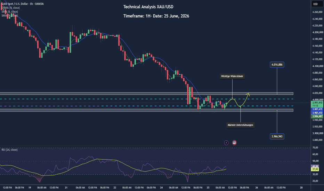Click the 20,00 RSI axis label
The height and width of the screenshot is (191, 324).
click(x=315, y=181)
